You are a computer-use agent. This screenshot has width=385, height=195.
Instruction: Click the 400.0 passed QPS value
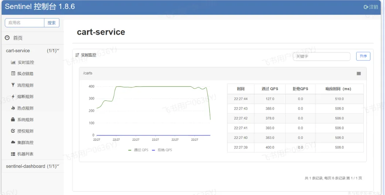[270, 147]
